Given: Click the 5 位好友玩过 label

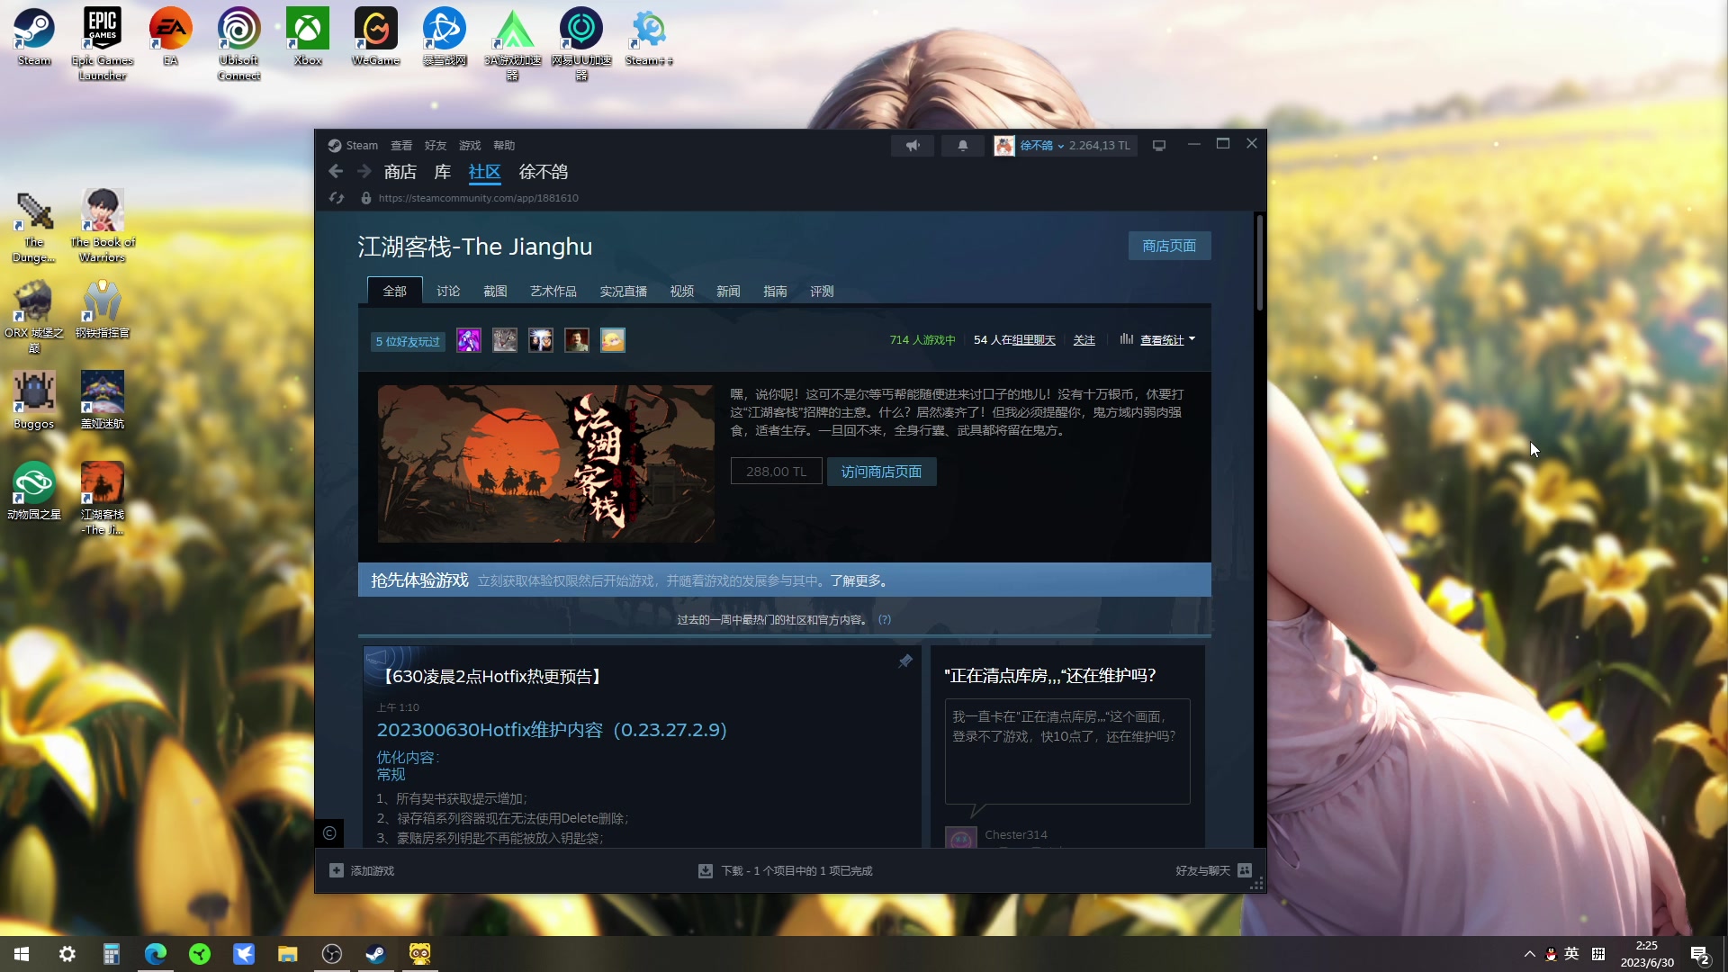Looking at the screenshot, I should click(408, 341).
